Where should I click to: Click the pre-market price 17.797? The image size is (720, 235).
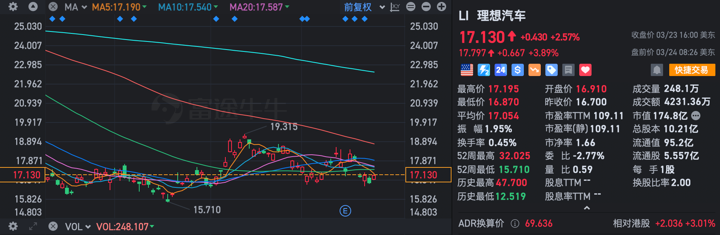(473, 53)
